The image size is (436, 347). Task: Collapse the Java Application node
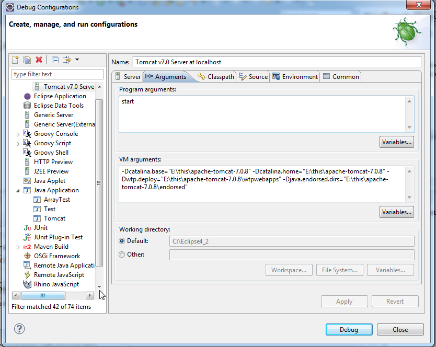point(18,191)
